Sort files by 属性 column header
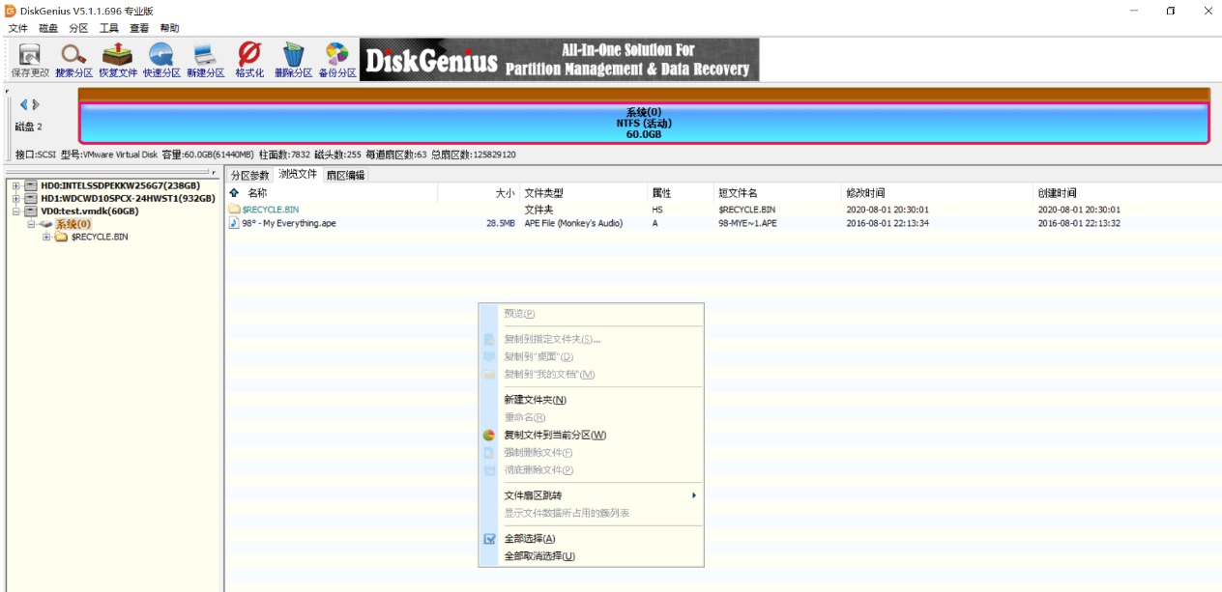The width and height of the screenshot is (1222, 592). [x=681, y=193]
